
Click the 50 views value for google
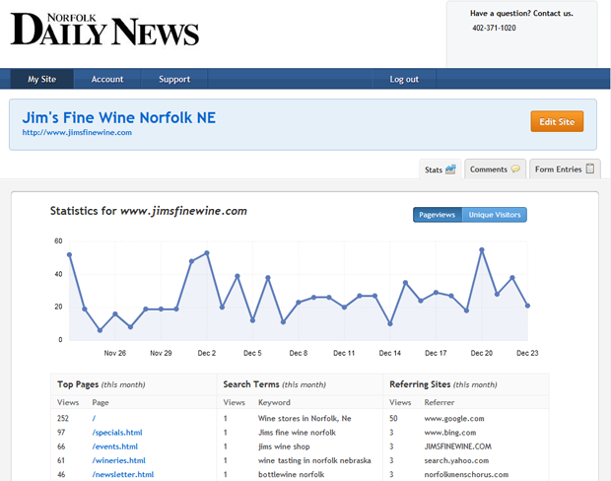pos(393,418)
